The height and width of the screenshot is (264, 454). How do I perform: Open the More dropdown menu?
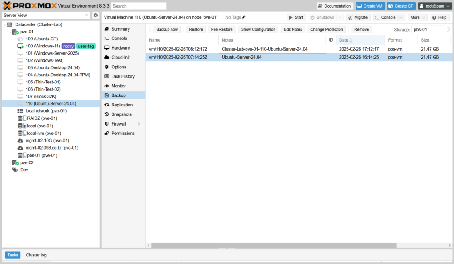click(418, 17)
